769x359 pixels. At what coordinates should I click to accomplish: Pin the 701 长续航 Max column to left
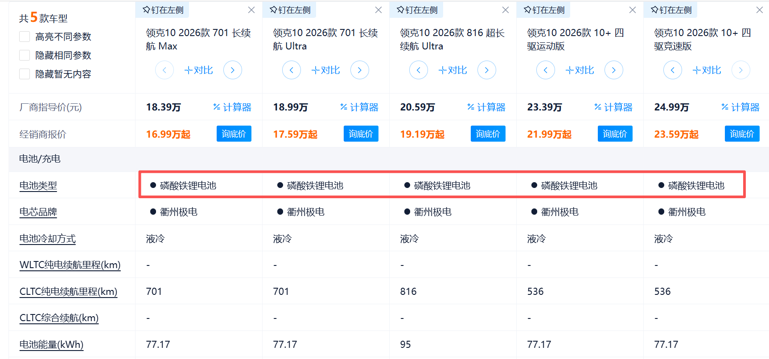click(x=163, y=10)
